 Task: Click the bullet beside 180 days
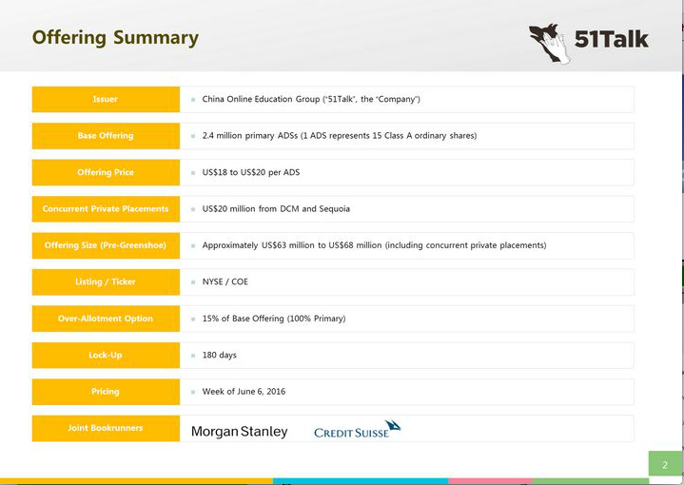pos(192,356)
